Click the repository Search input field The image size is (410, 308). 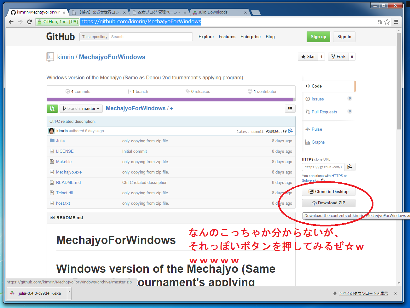click(151, 37)
